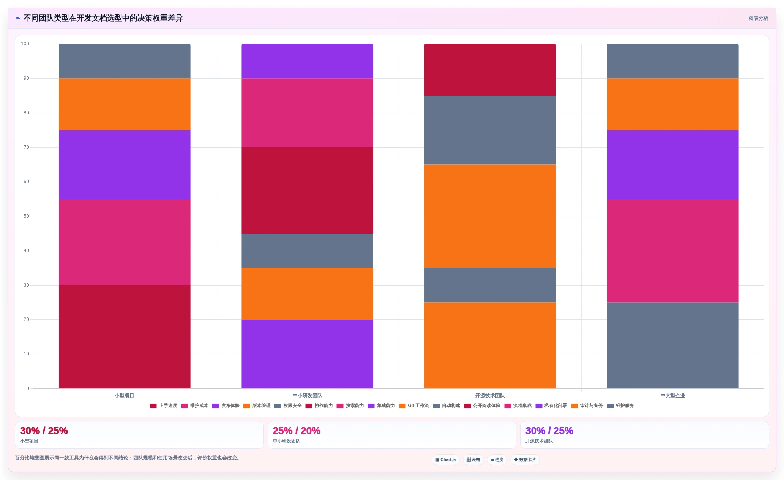Open the 开源技术团队 30% / 25% stat card
This screenshot has width=784, height=480.
pyautogui.click(x=644, y=435)
